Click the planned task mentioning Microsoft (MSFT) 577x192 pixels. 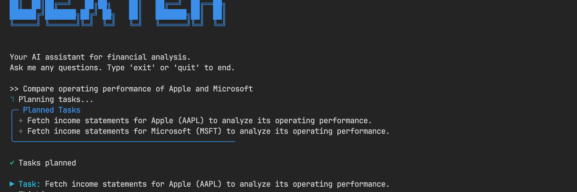[x=208, y=132]
